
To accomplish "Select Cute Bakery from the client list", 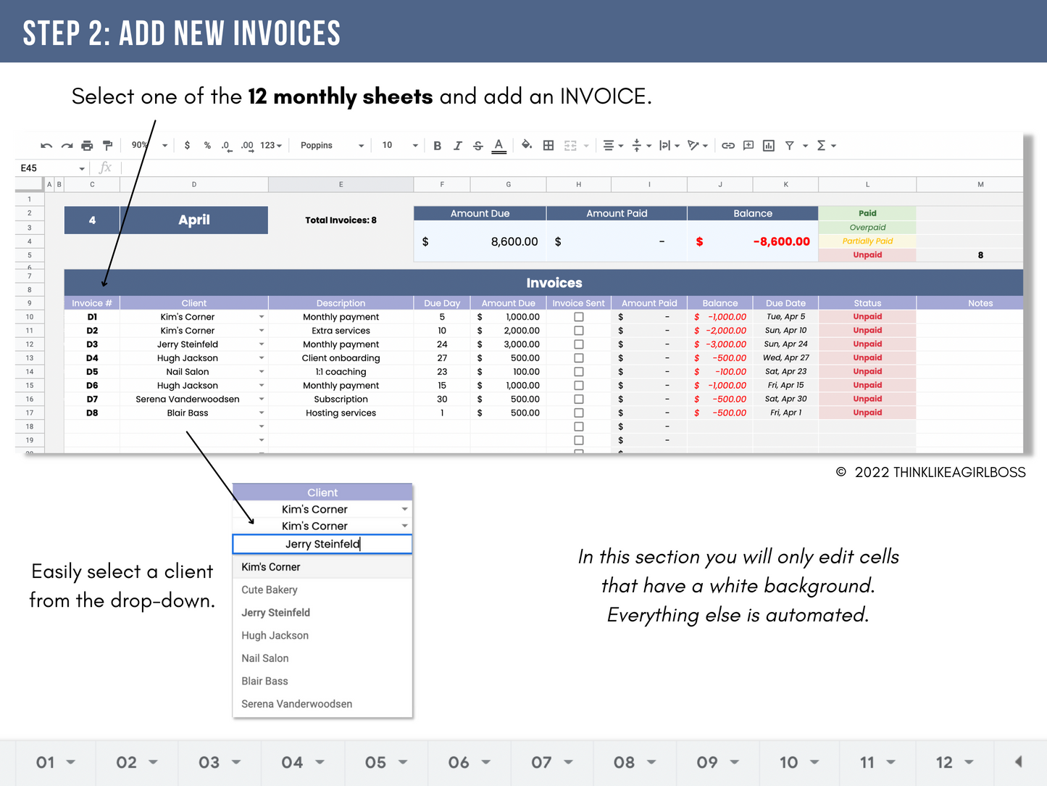I will [x=270, y=589].
